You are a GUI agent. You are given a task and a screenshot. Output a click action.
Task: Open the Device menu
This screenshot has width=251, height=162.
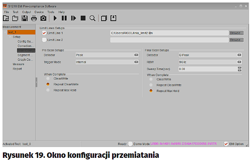tap(39, 12)
